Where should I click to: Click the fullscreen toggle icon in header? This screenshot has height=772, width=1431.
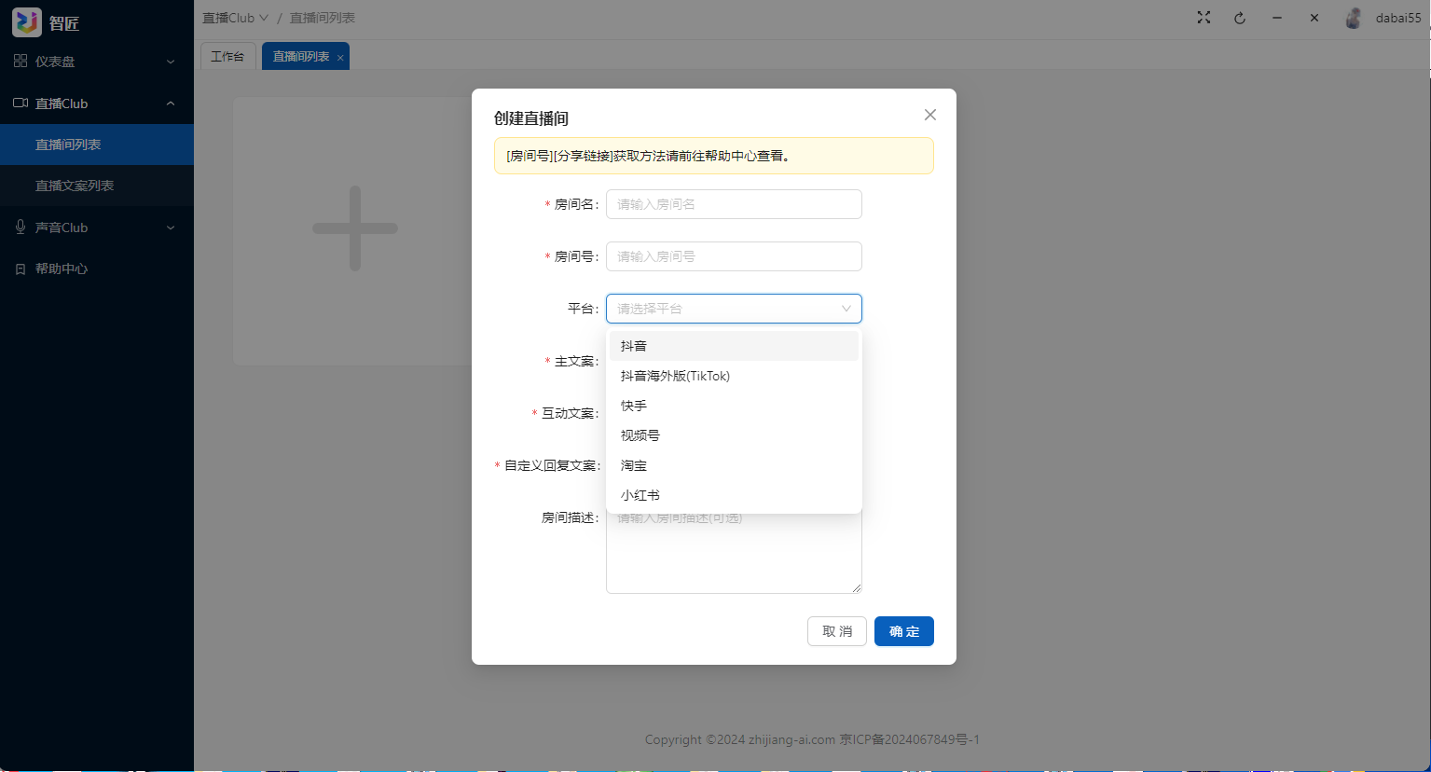(1204, 18)
